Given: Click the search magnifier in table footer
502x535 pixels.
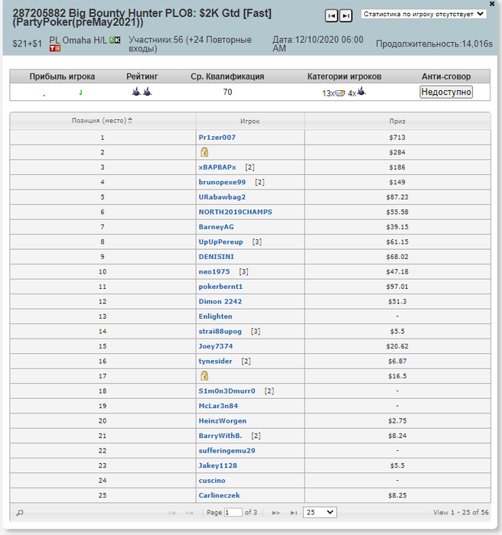Looking at the screenshot, I should pyautogui.click(x=20, y=513).
